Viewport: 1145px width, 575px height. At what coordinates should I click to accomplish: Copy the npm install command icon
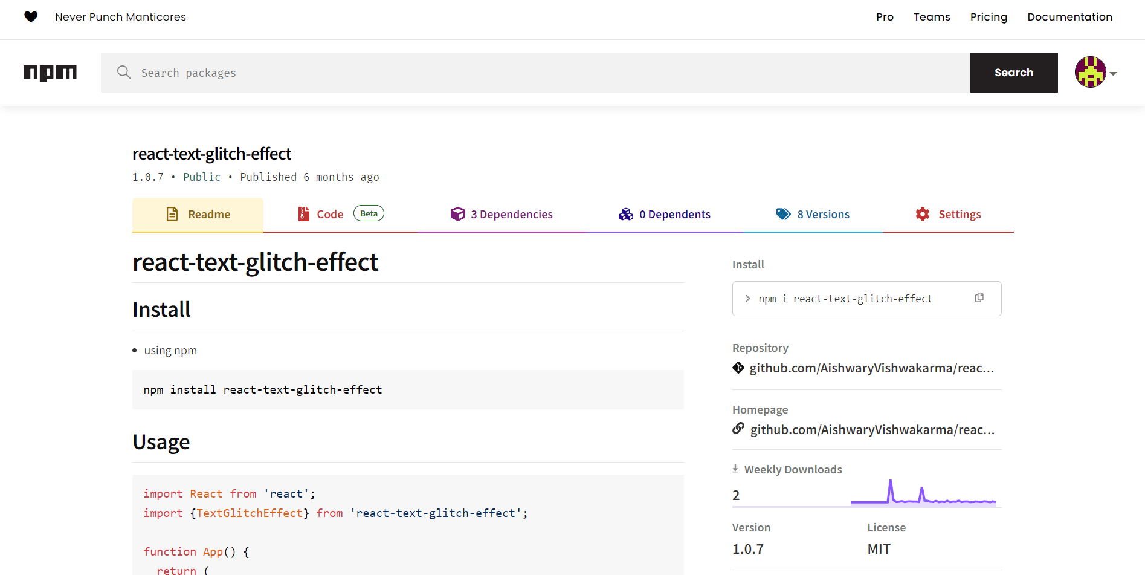tap(979, 297)
